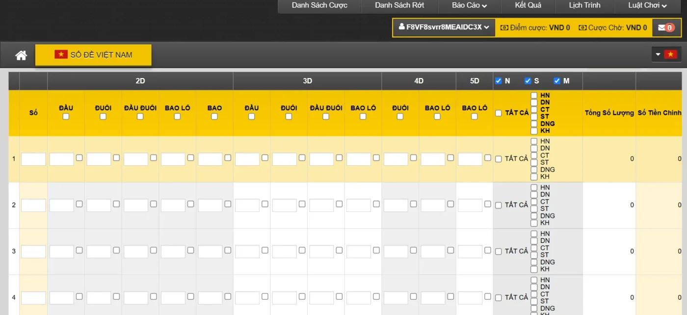
Task: Open the Danh Sách Rớt menu
Action: (399, 5)
